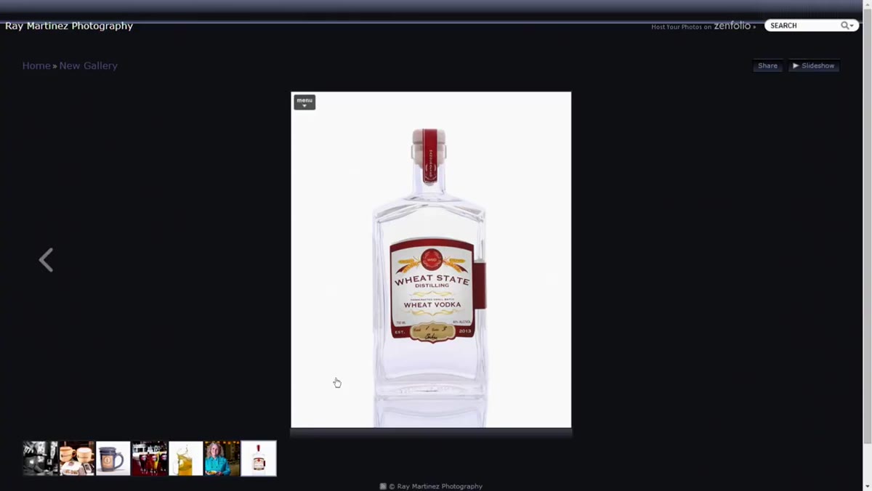Click the main vodka bottle photo
The height and width of the screenshot is (491, 872).
(x=431, y=259)
